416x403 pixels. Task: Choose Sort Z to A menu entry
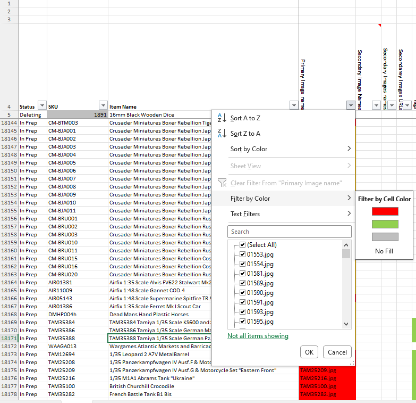283,134
